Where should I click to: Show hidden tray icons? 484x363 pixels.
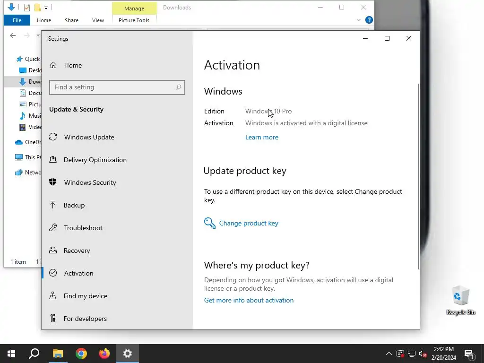389,354
